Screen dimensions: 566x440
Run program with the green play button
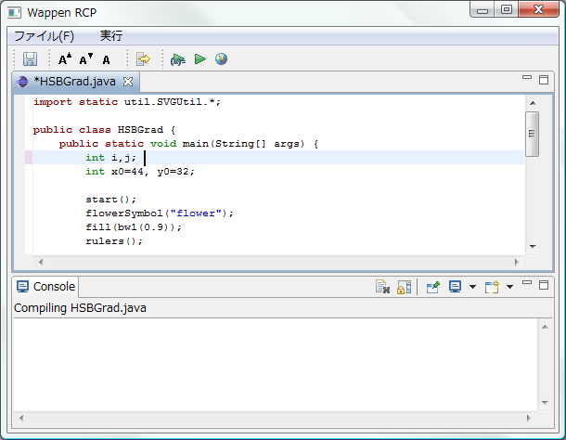(200, 58)
